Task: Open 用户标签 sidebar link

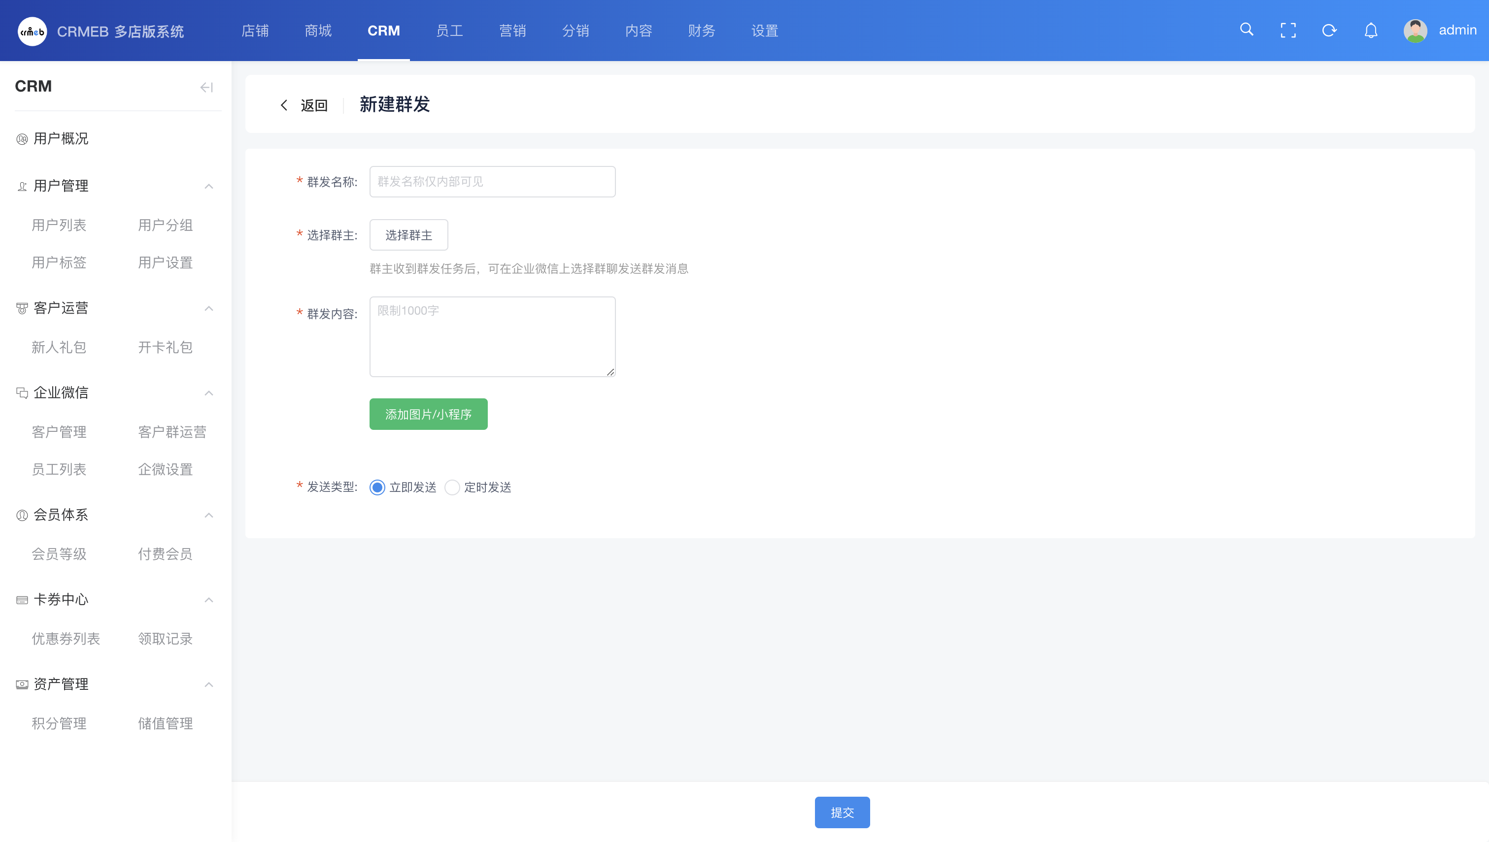Action: pos(59,263)
